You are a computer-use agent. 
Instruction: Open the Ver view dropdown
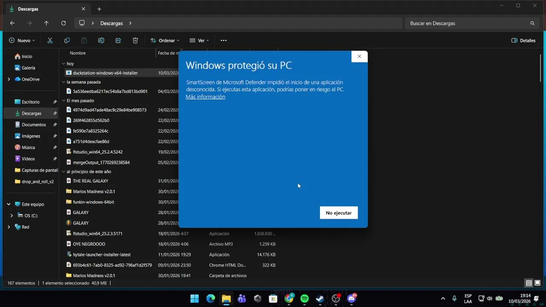click(x=199, y=41)
